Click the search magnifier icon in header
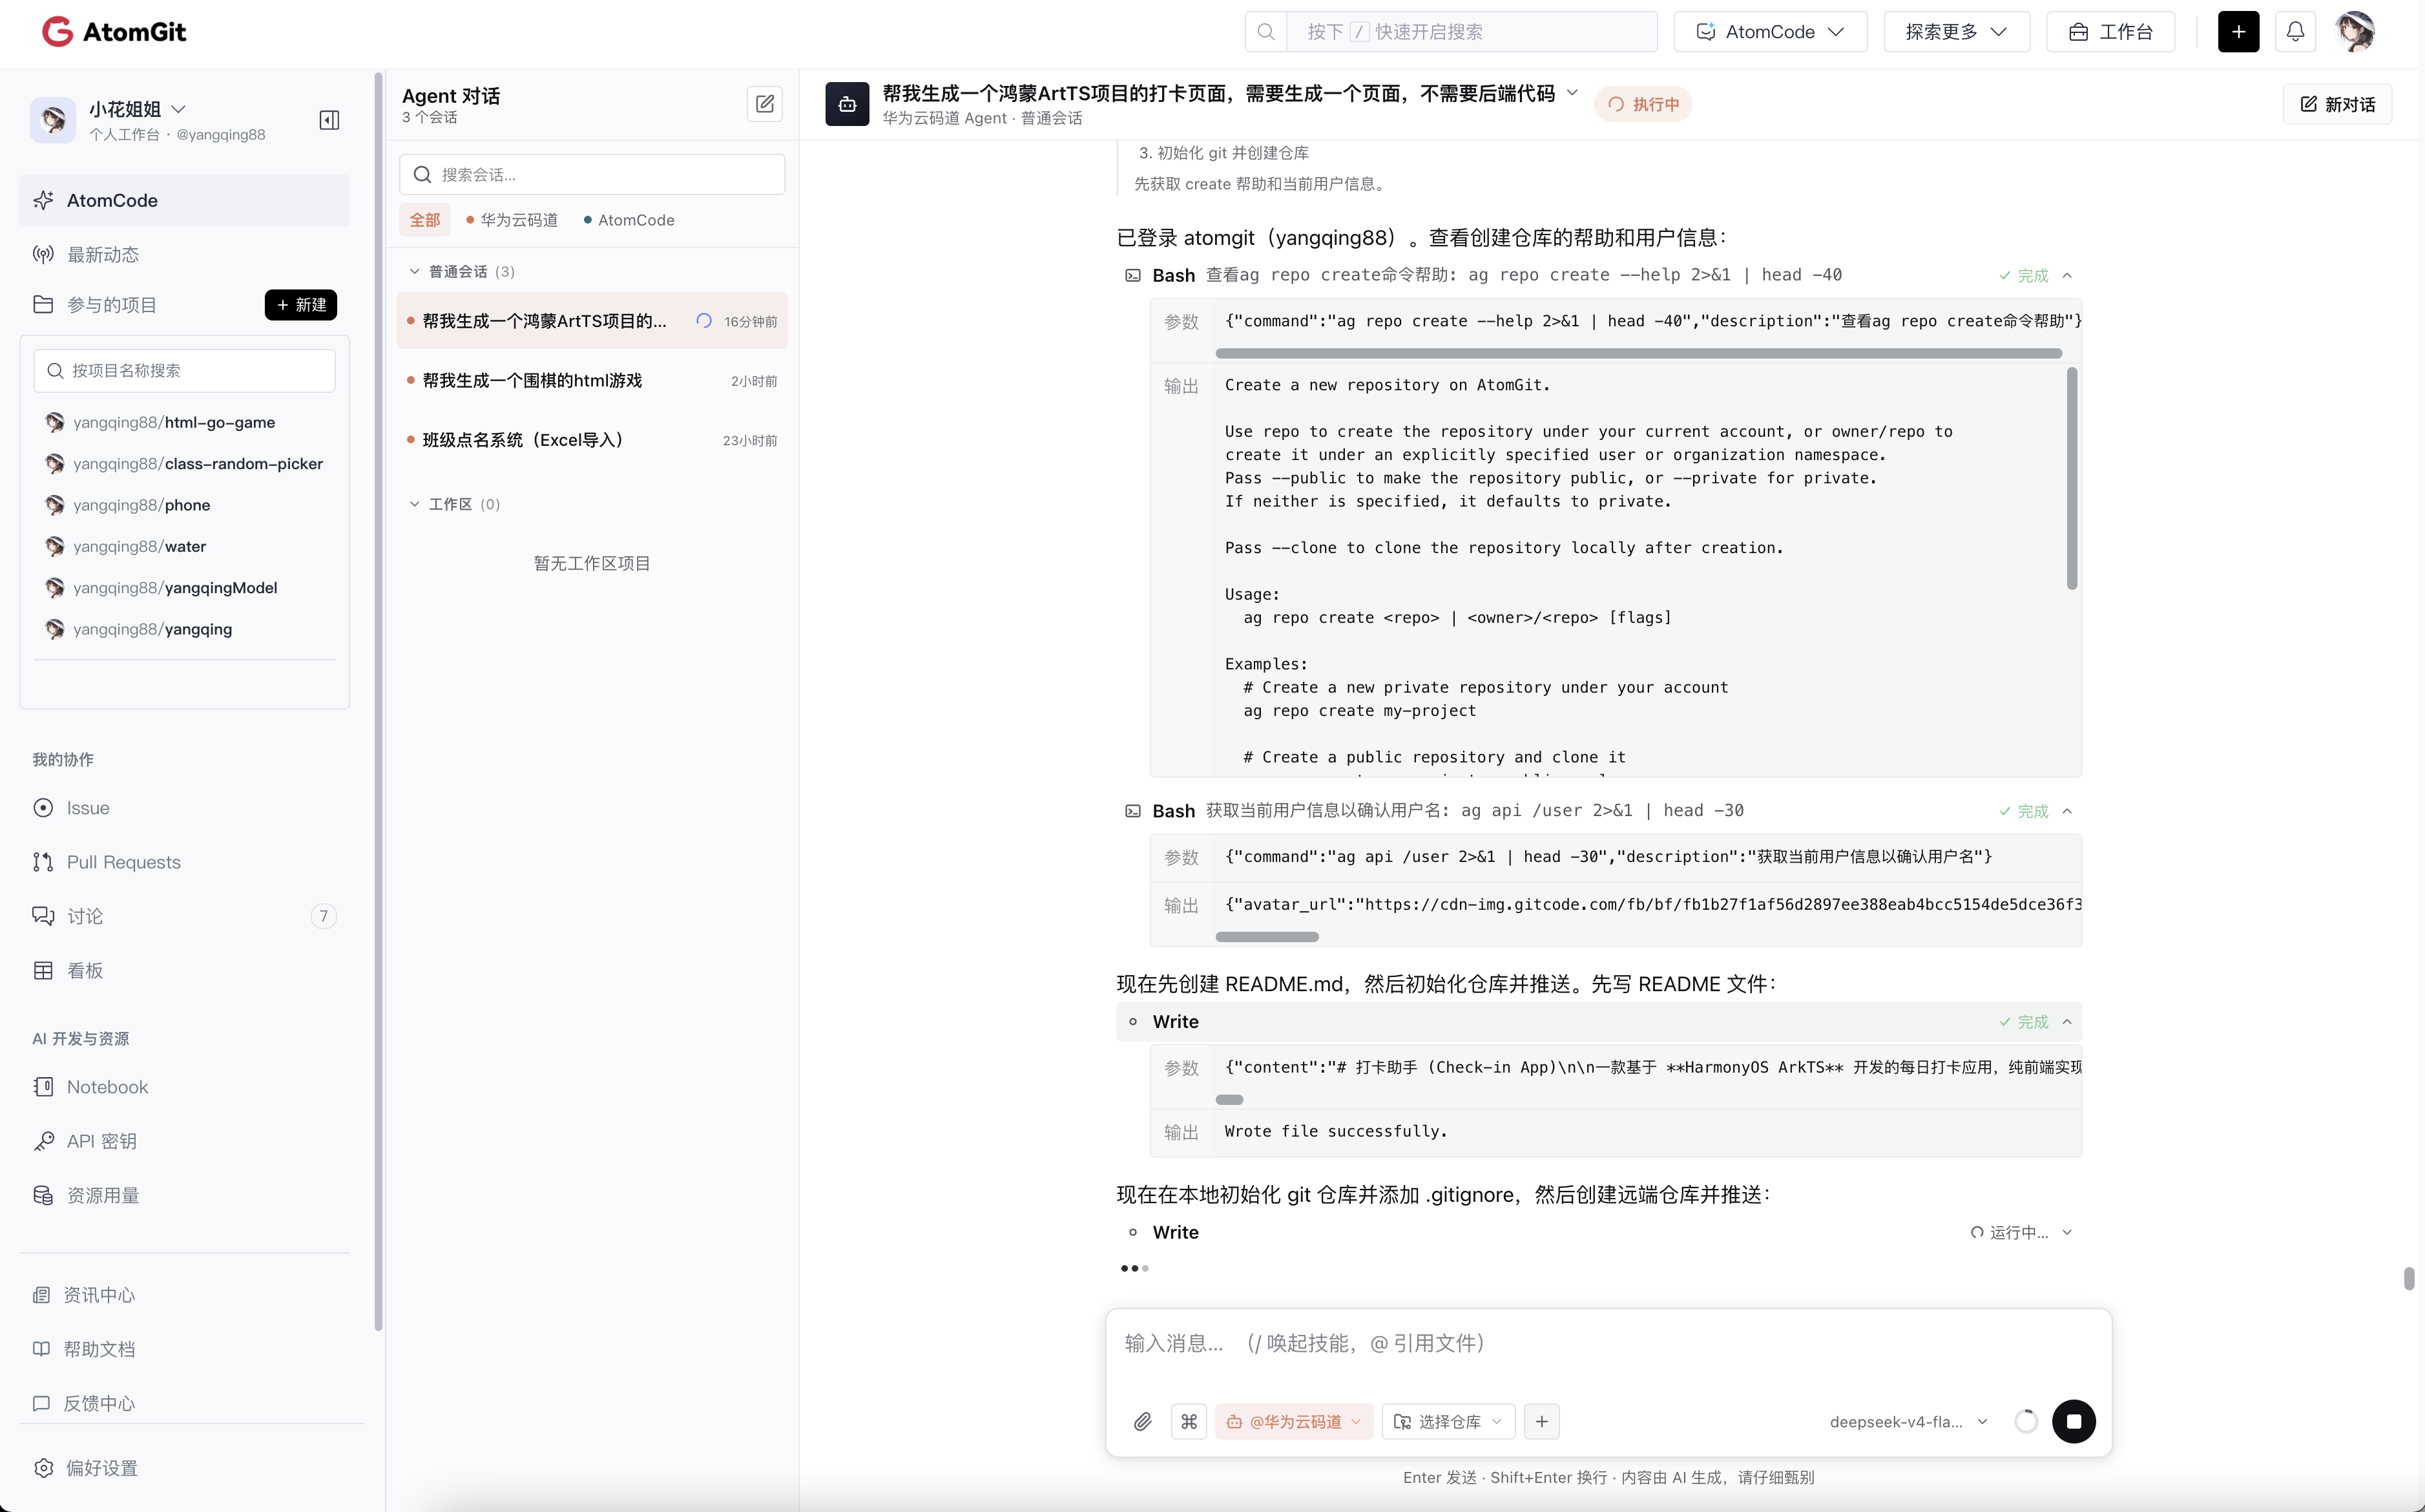The width and height of the screenshot is (2425, 1512). [x=1265, y=32]
